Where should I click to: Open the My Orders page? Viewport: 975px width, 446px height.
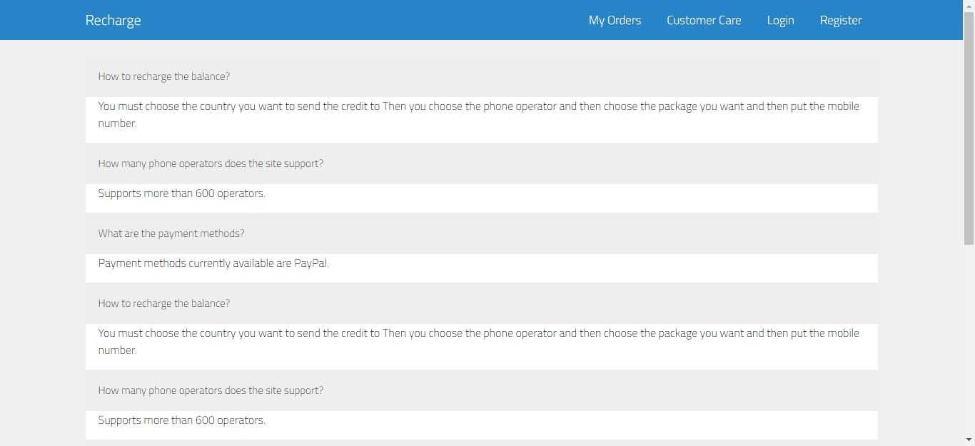click(615, 20)
